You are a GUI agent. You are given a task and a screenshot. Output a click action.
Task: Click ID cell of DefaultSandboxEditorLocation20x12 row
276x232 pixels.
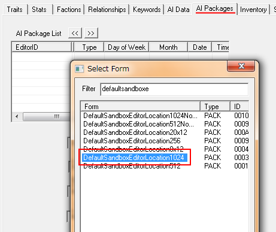241,132
